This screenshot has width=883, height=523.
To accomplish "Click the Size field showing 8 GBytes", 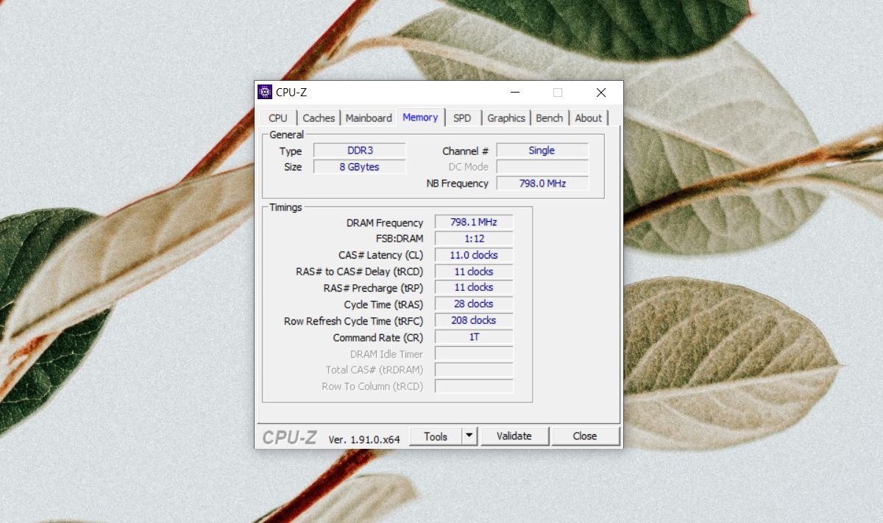I will tap(359, 167).
